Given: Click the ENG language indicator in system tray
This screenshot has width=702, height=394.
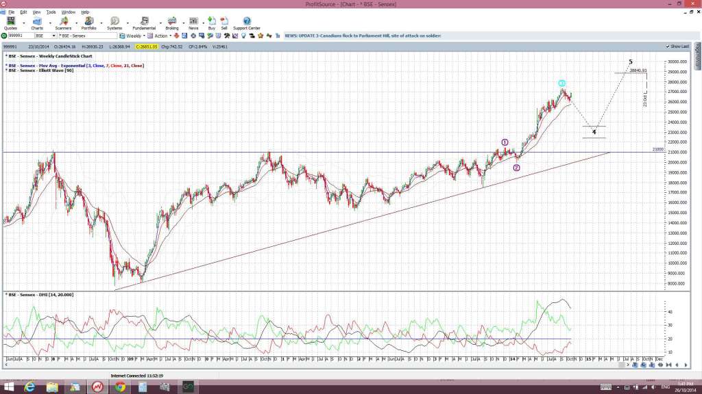Looking at the screenshot, I should point(665,387).
